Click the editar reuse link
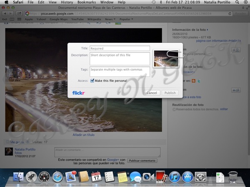The width and height of the screenshot is (250, 187). pos(224,109)
